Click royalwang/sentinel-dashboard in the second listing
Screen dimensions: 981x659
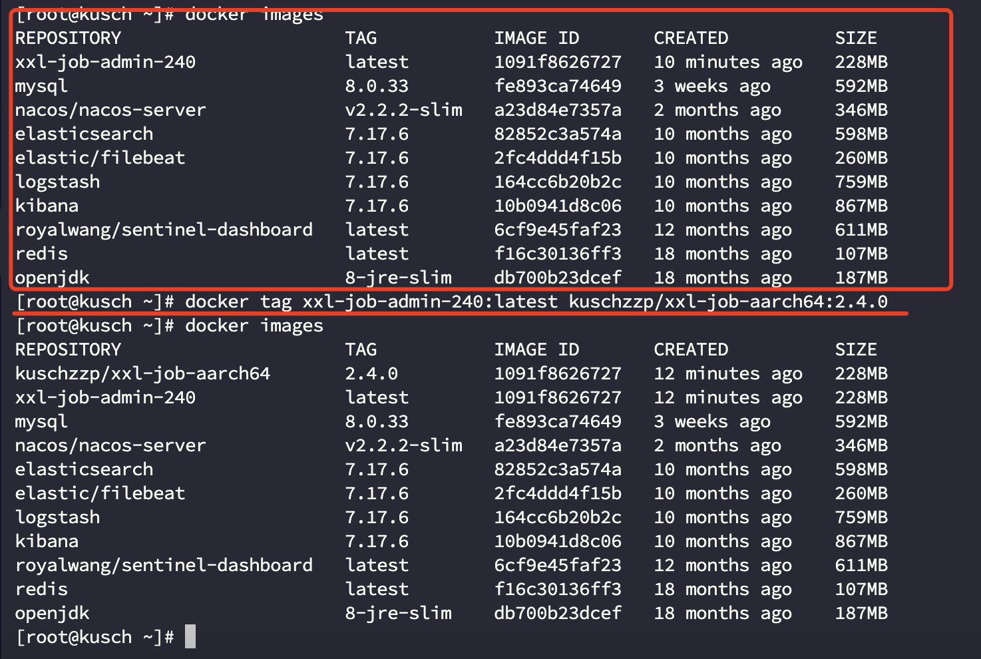[x=164, y=565]
